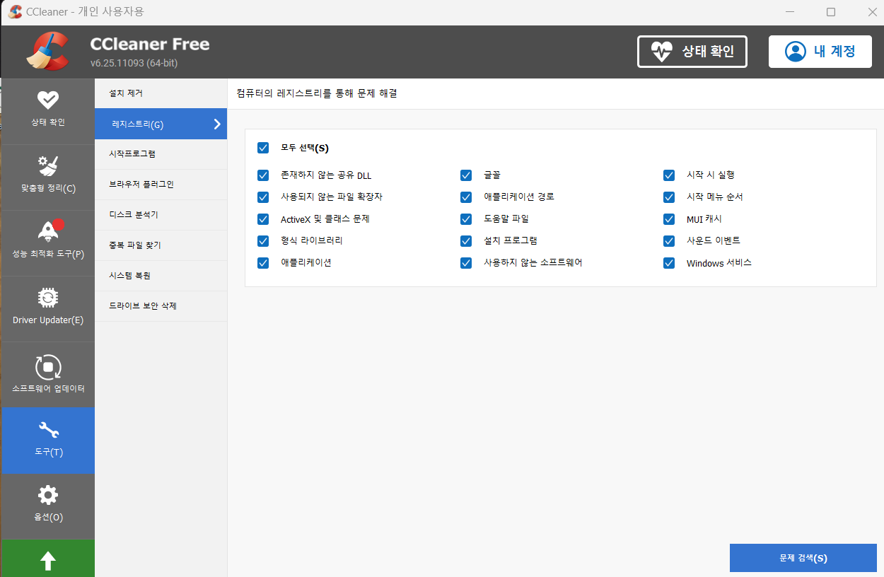Maximize the CCleaner window
Image resolution: width=884 pixels, height=577 pixels.
[x=831, y=12]
